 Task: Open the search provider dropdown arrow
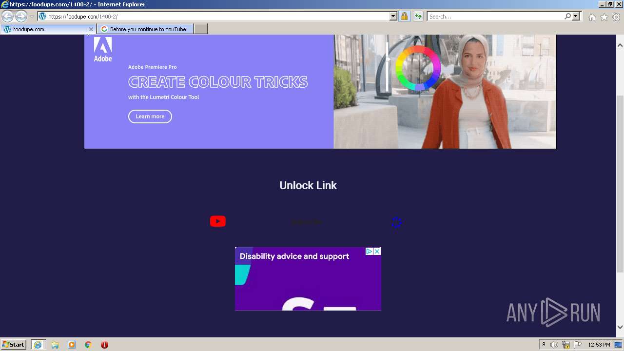tap(576, 17)
